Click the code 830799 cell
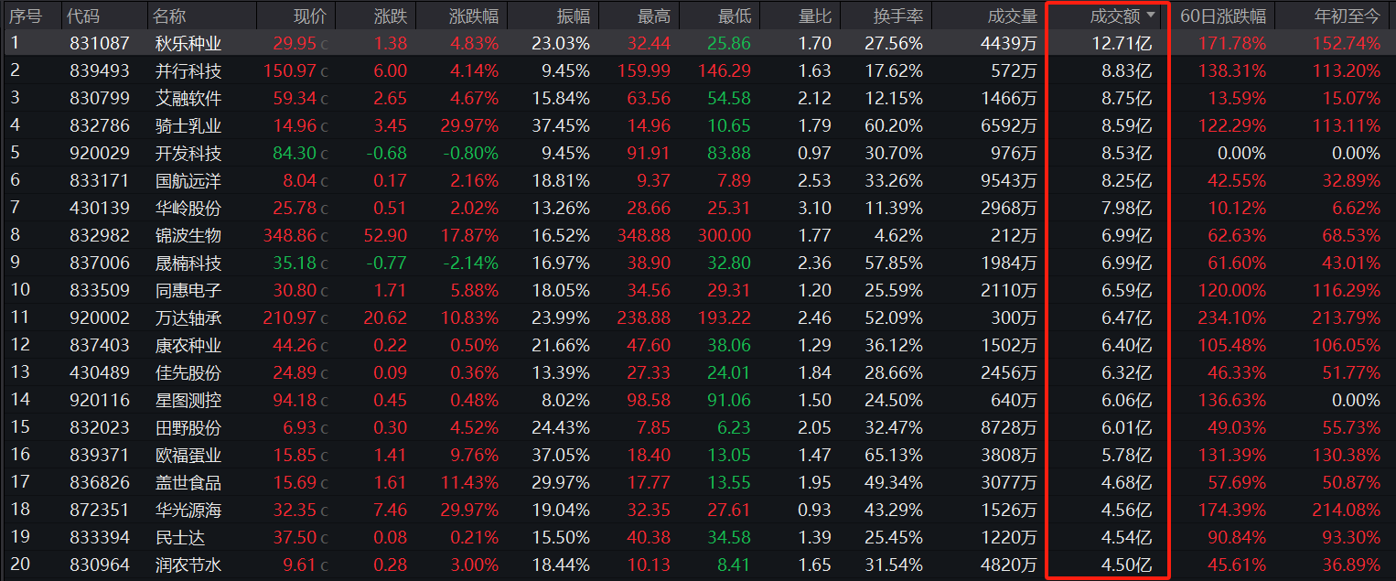1396x581 pixels. (x=100, y=98)
